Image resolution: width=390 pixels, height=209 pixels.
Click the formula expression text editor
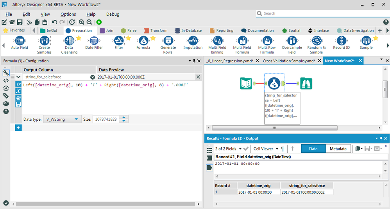point(111,98)
